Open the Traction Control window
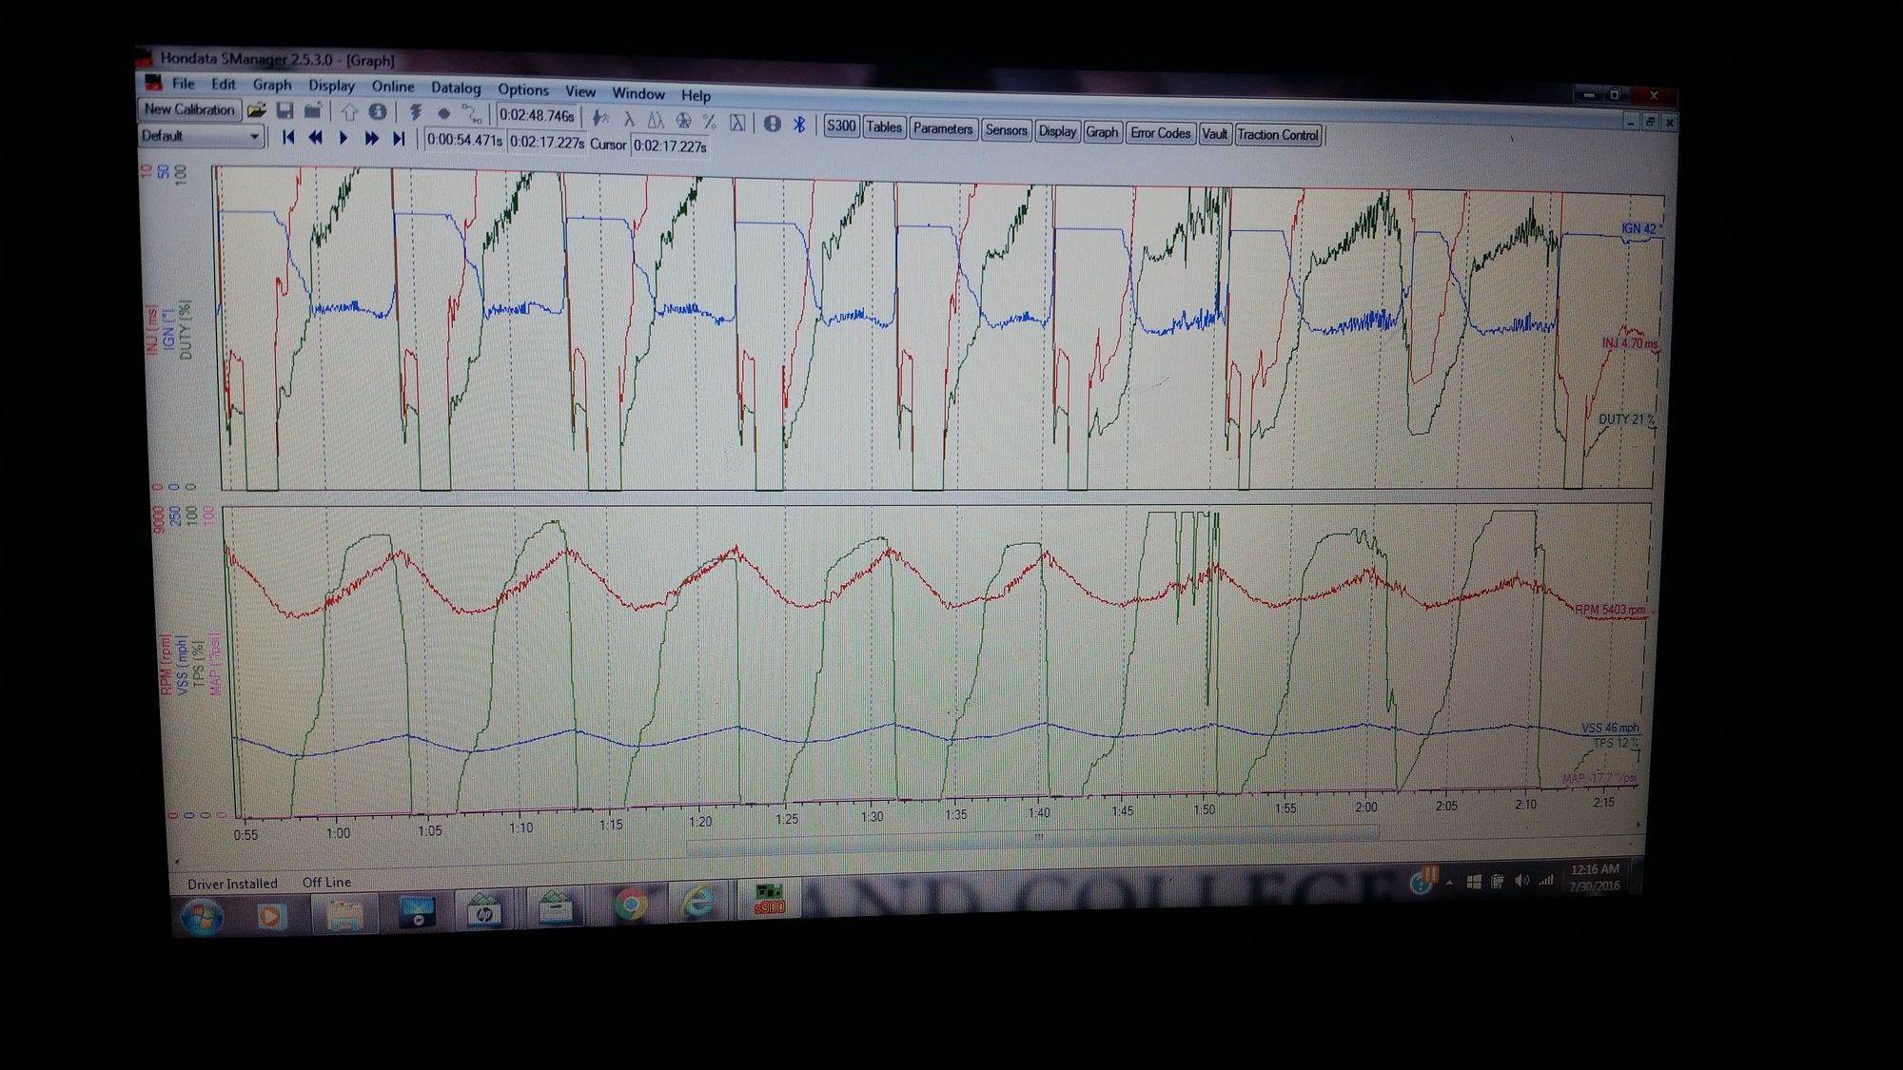 click(1277, 135)
